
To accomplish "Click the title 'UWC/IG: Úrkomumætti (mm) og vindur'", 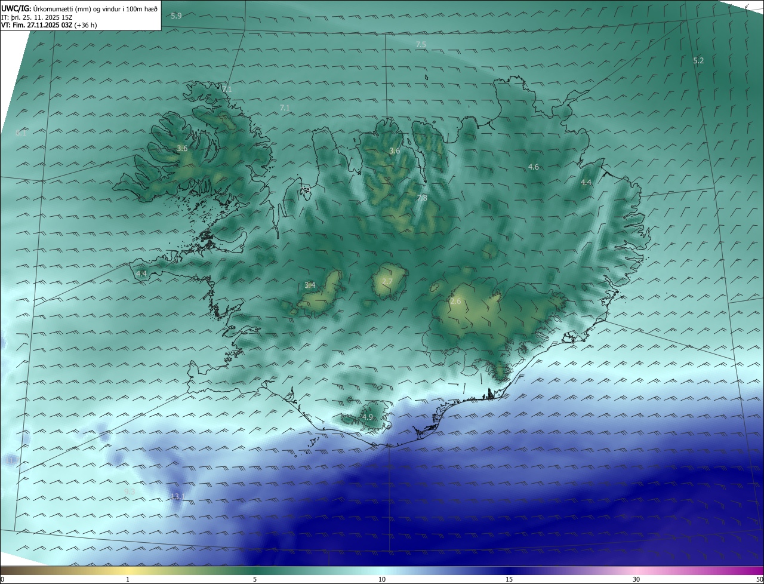I will pyautogui.click(x=79, y=8).
